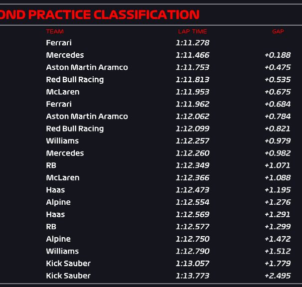The image size is (302, 287).
Task: Click the LAP TIME column header
Action: (x=192, y=31)
